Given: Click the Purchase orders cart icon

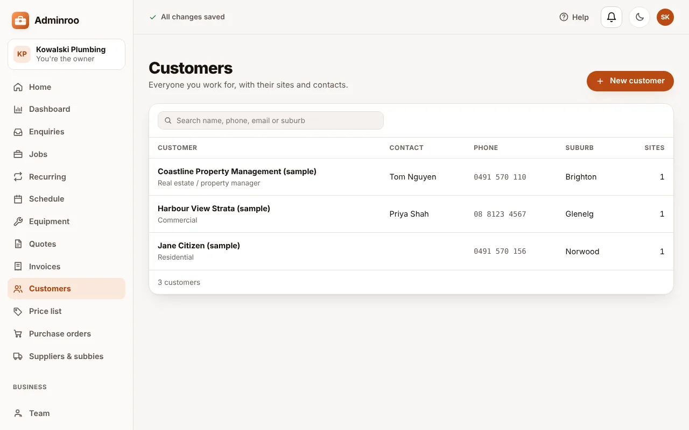Looking at the screenshot, I should 18,334.
